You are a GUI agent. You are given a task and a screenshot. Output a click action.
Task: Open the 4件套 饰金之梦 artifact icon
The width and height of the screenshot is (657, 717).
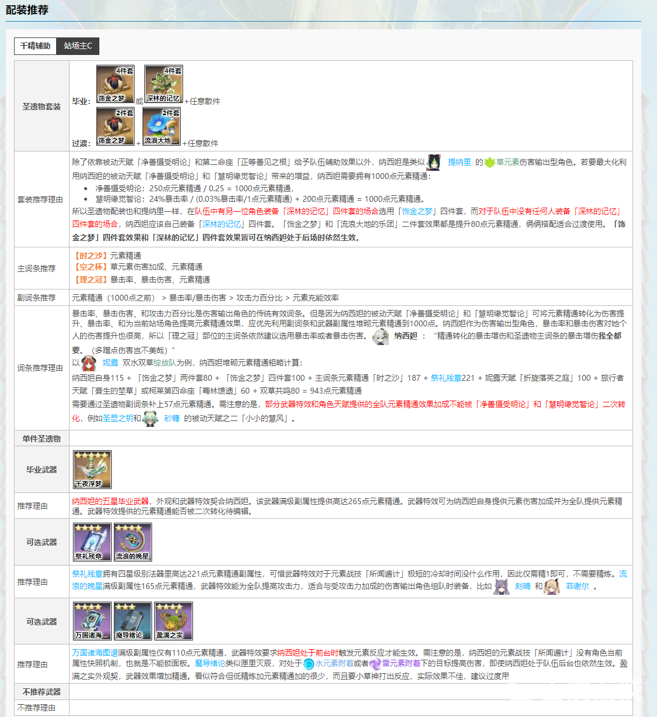115,84
